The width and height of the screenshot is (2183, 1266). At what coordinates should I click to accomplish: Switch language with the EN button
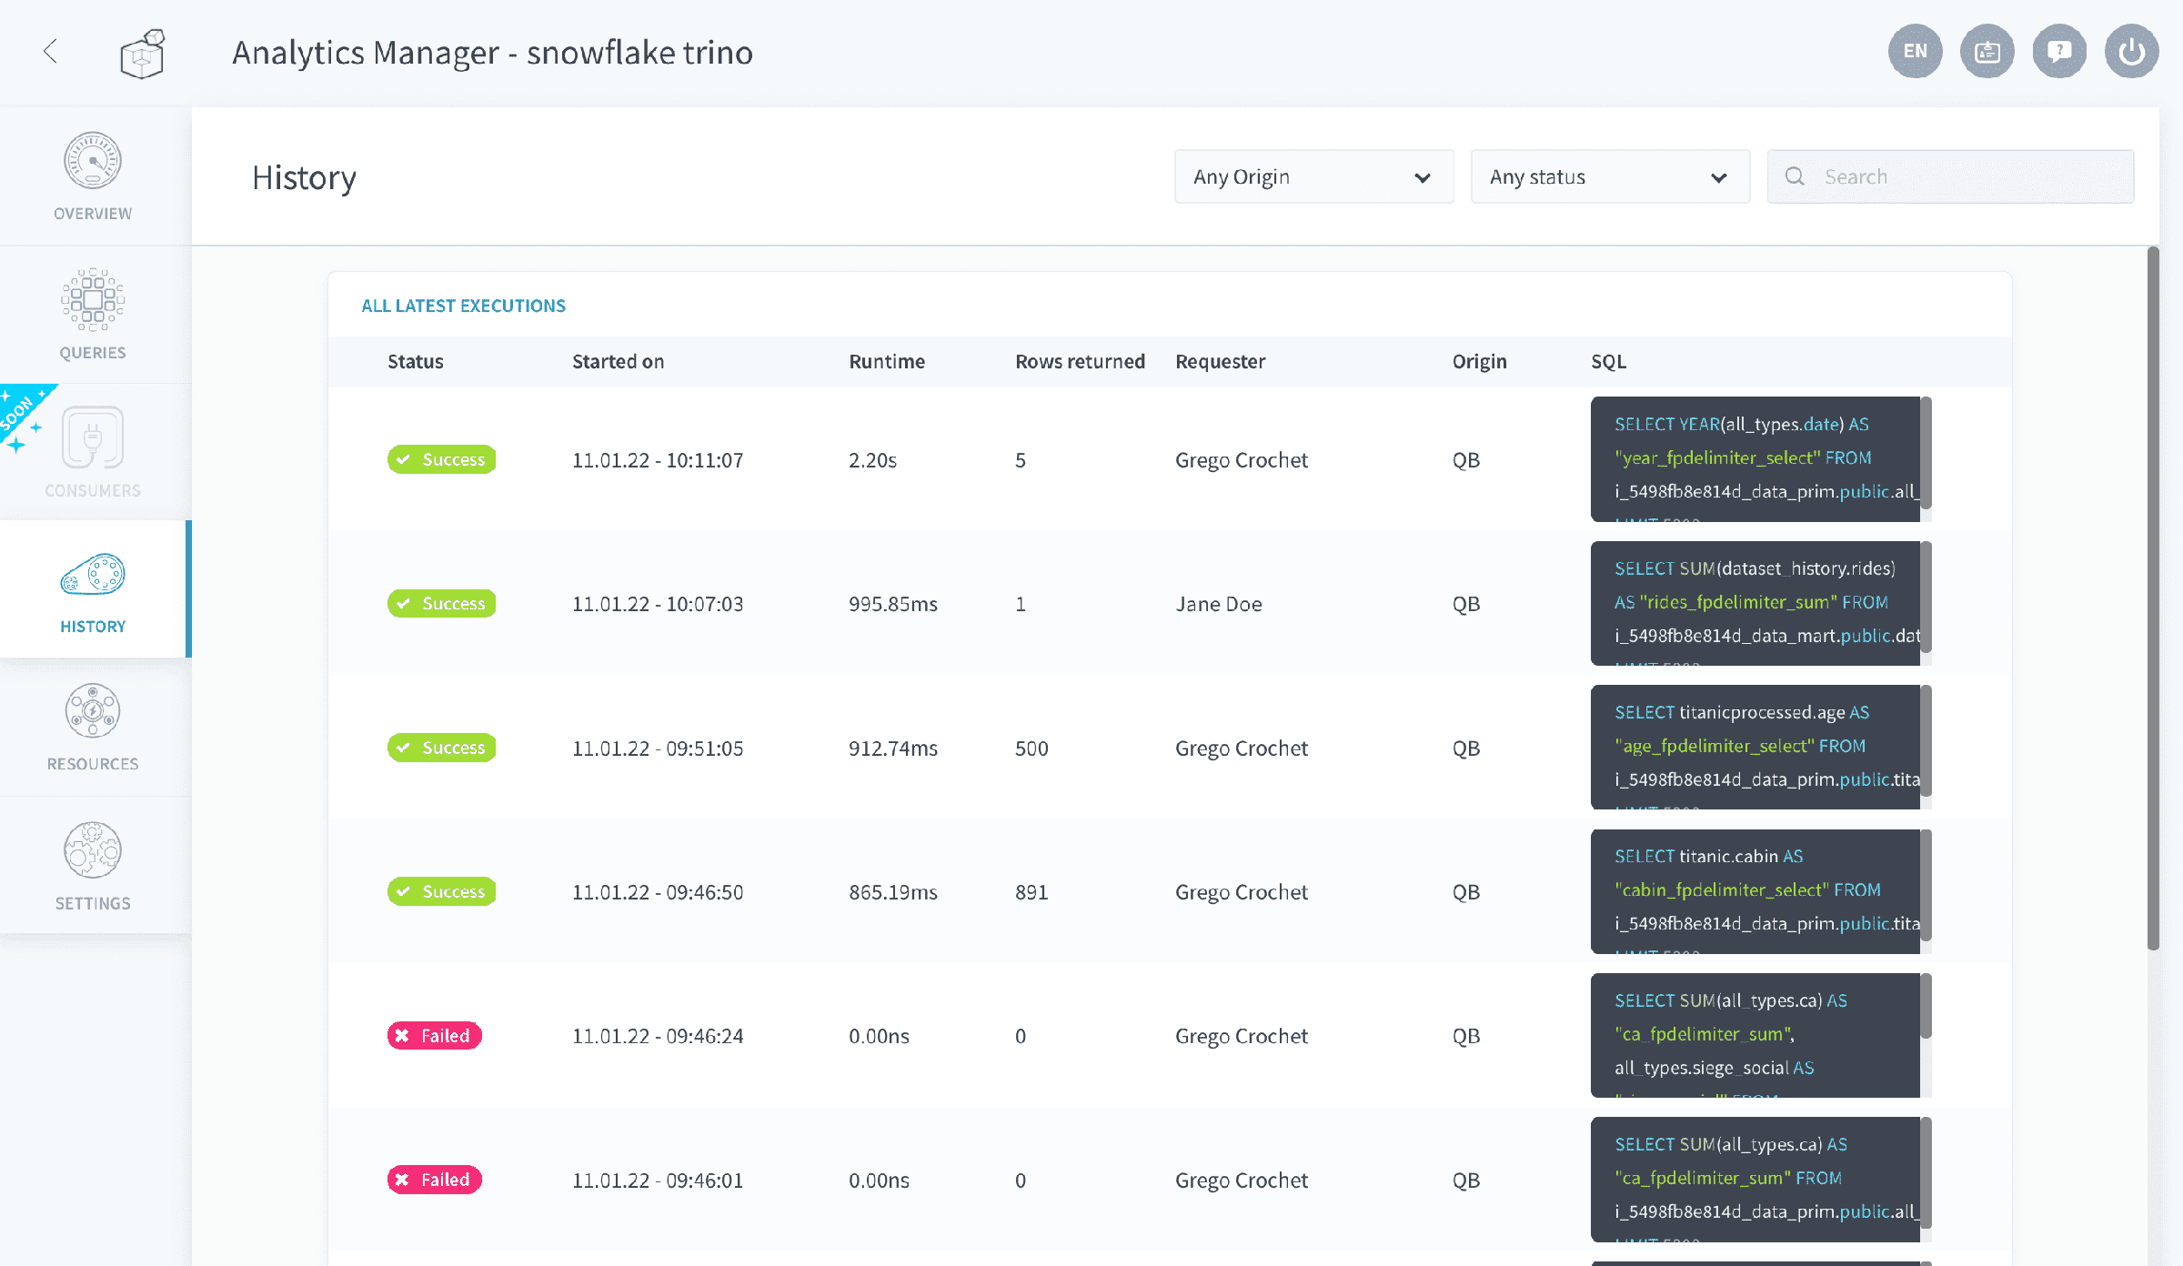tap(1915, 52)
